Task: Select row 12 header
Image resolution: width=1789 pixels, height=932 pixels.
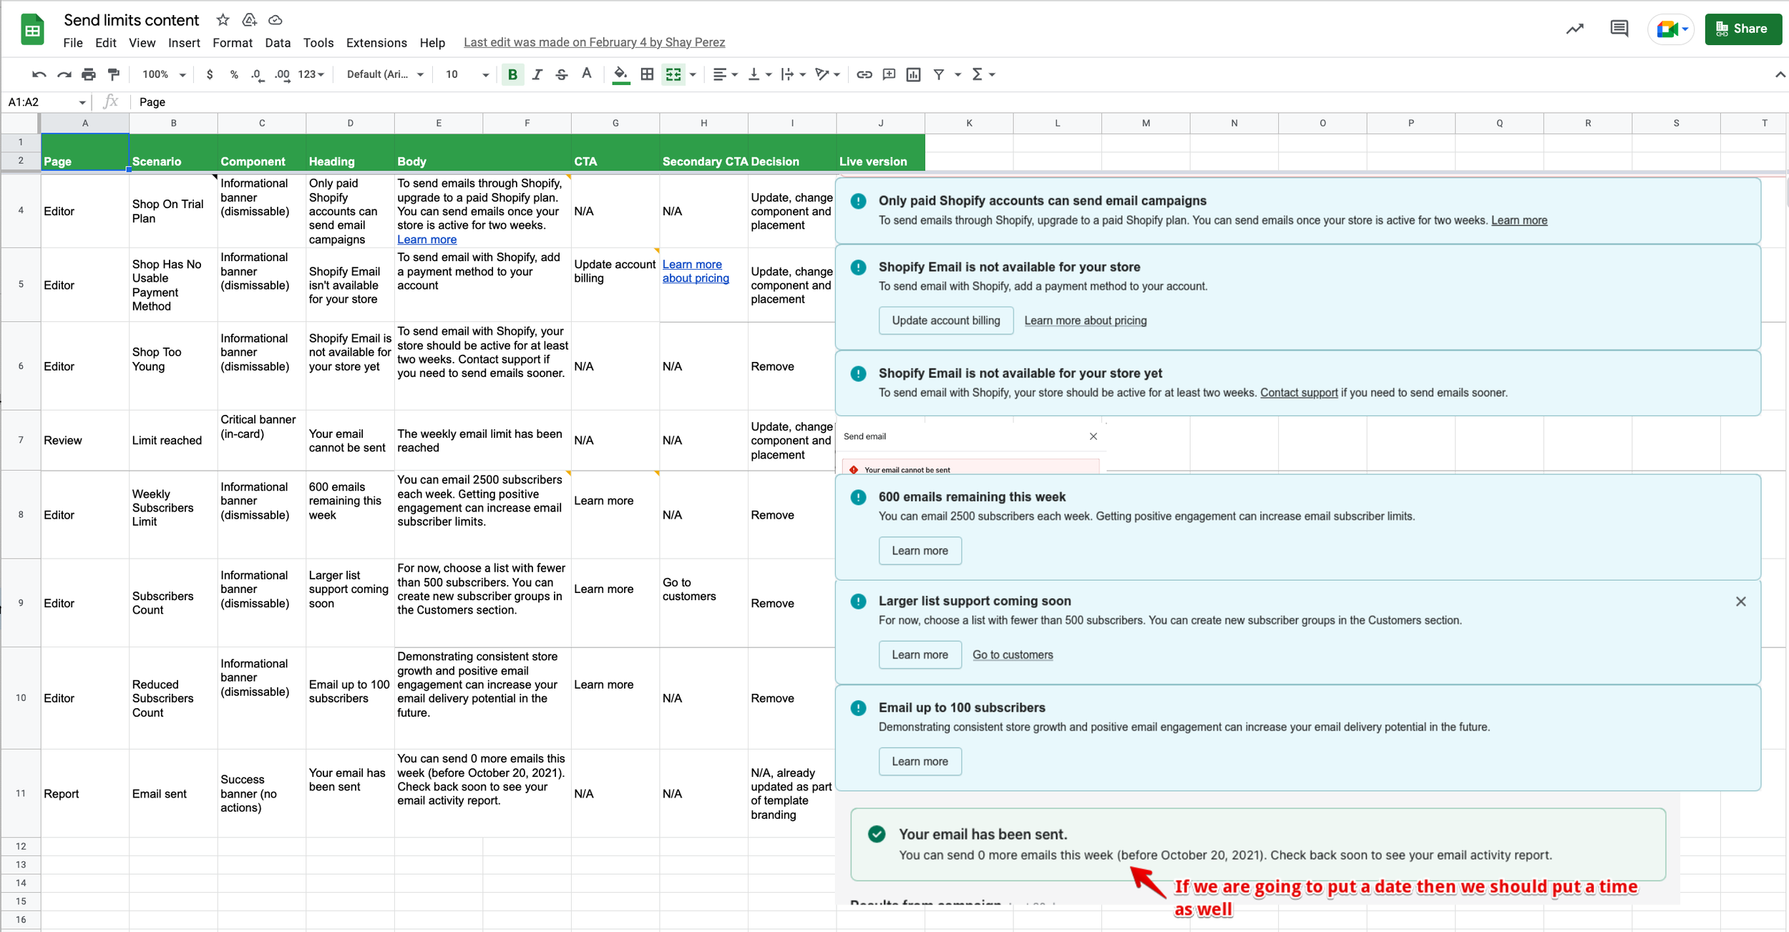Action: coord(21,846)
